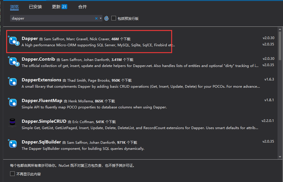Image resolution: width=283 pixels, height=182 pixels.
Task: Click the Dapper.SimpleCRUD Simple Get description
Action: tap(140, 128)
